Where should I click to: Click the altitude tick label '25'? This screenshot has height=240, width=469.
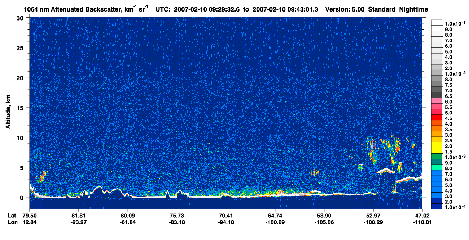(21, 47)
